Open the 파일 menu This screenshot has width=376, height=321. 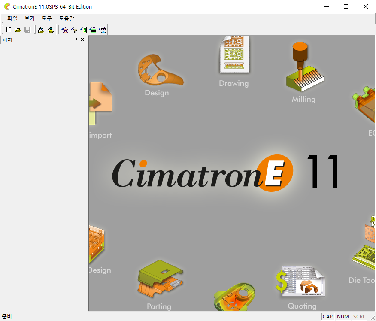coord(12,18)
